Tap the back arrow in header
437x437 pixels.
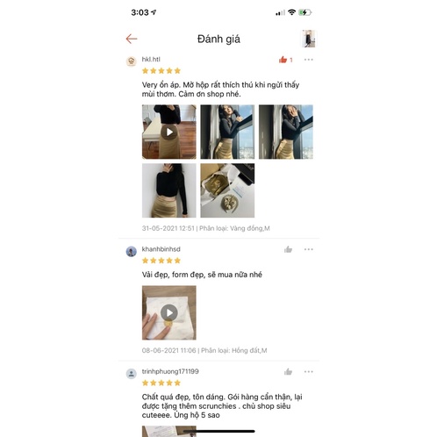click(132, 39)
